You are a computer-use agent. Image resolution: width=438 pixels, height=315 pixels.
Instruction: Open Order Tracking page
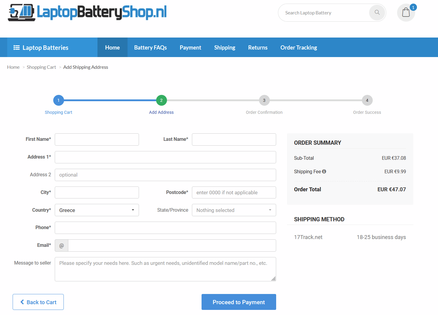coord(299,47)
